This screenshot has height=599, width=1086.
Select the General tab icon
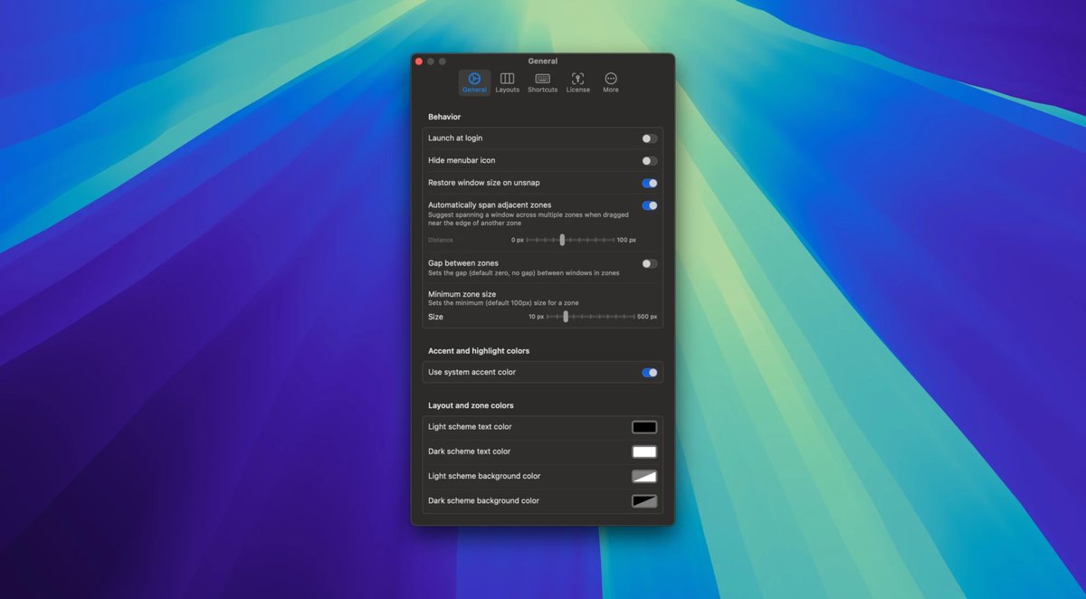point(474,80)
